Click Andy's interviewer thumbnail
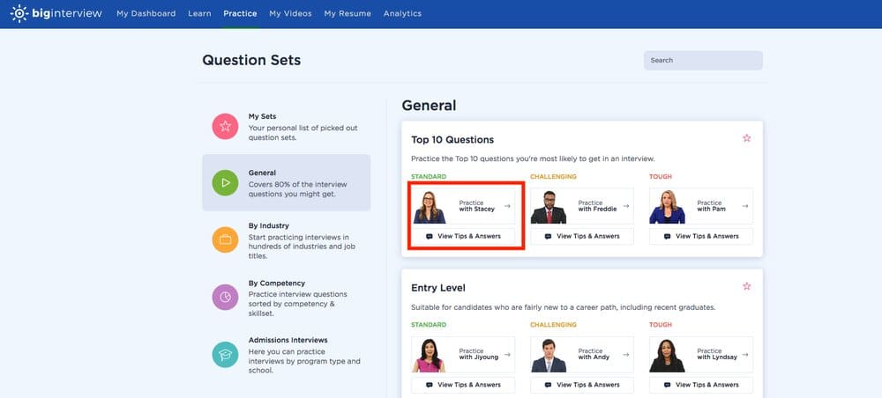Image resolution: width=882 pixels, height=398 pixels. point(549,355)
